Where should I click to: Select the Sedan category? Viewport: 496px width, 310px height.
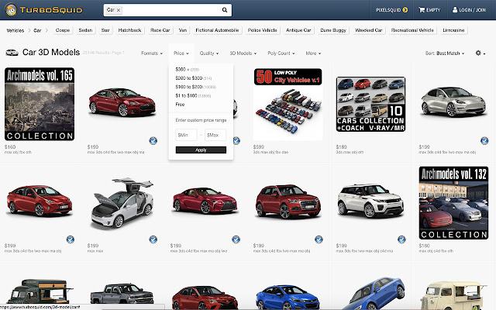pyautogui.click(x=85, y=30)
